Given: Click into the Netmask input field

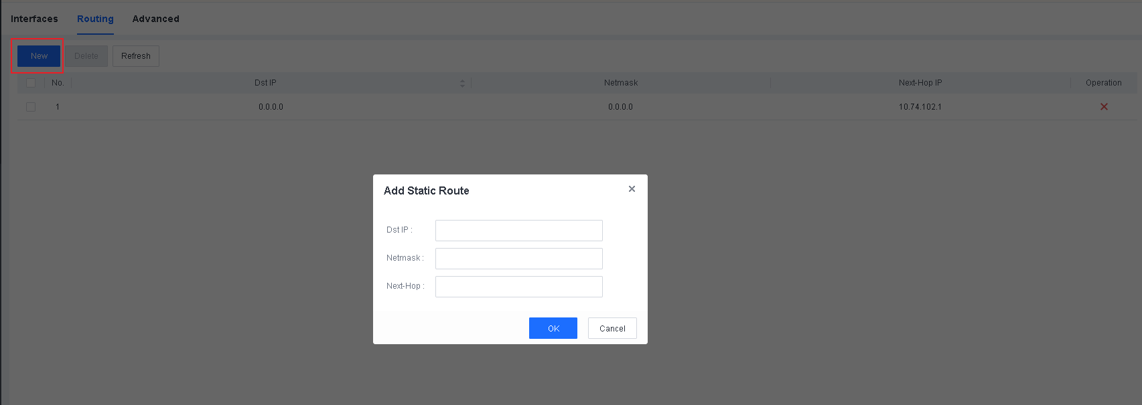Looking at the screenshot, I should coord(518,259).
